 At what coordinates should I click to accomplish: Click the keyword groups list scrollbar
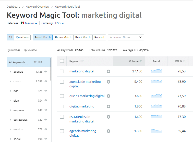51,69
